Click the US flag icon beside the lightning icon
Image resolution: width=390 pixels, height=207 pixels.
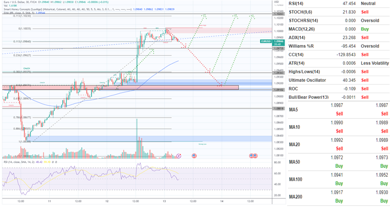194,156
